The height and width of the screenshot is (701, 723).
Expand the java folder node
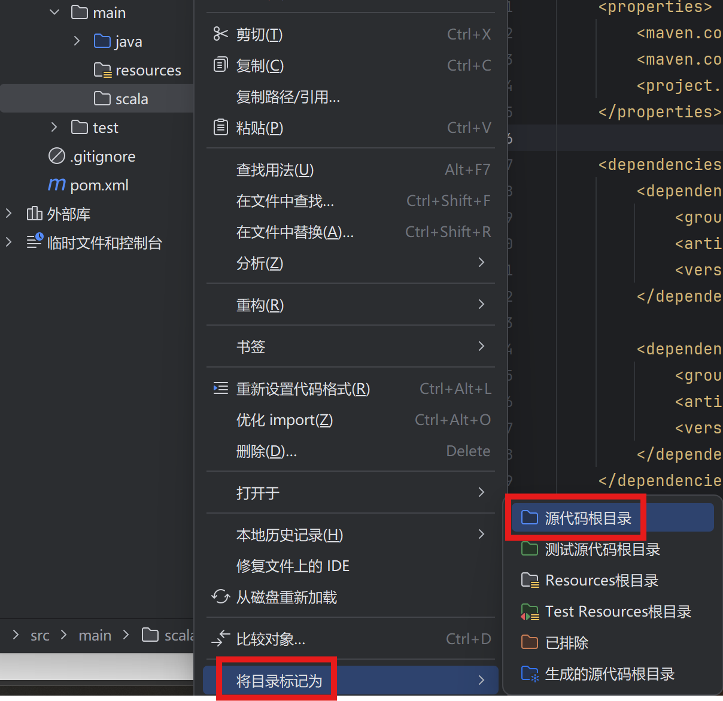coord(77,41)
